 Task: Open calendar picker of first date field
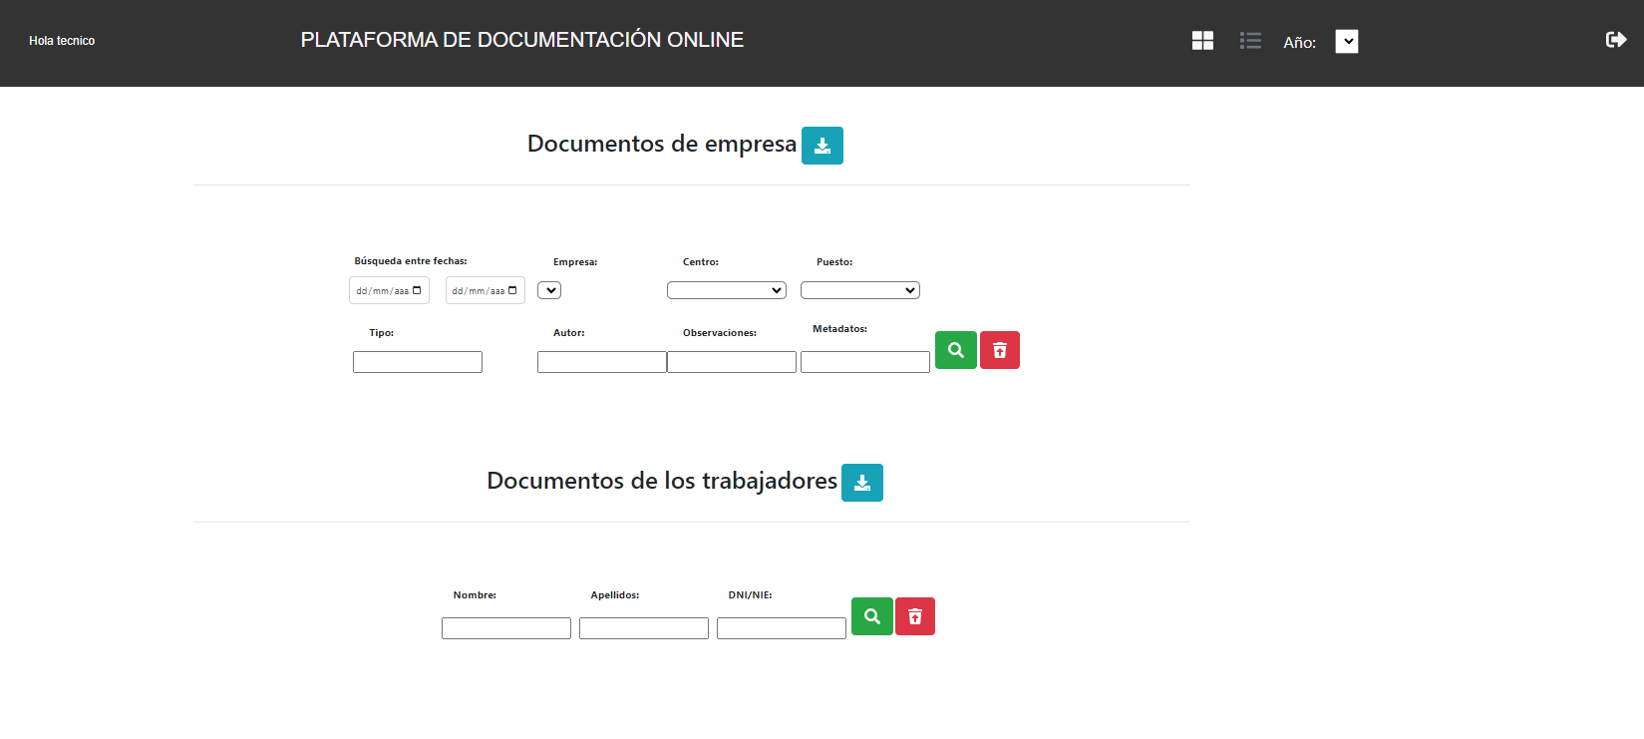(x=417, y=290)
